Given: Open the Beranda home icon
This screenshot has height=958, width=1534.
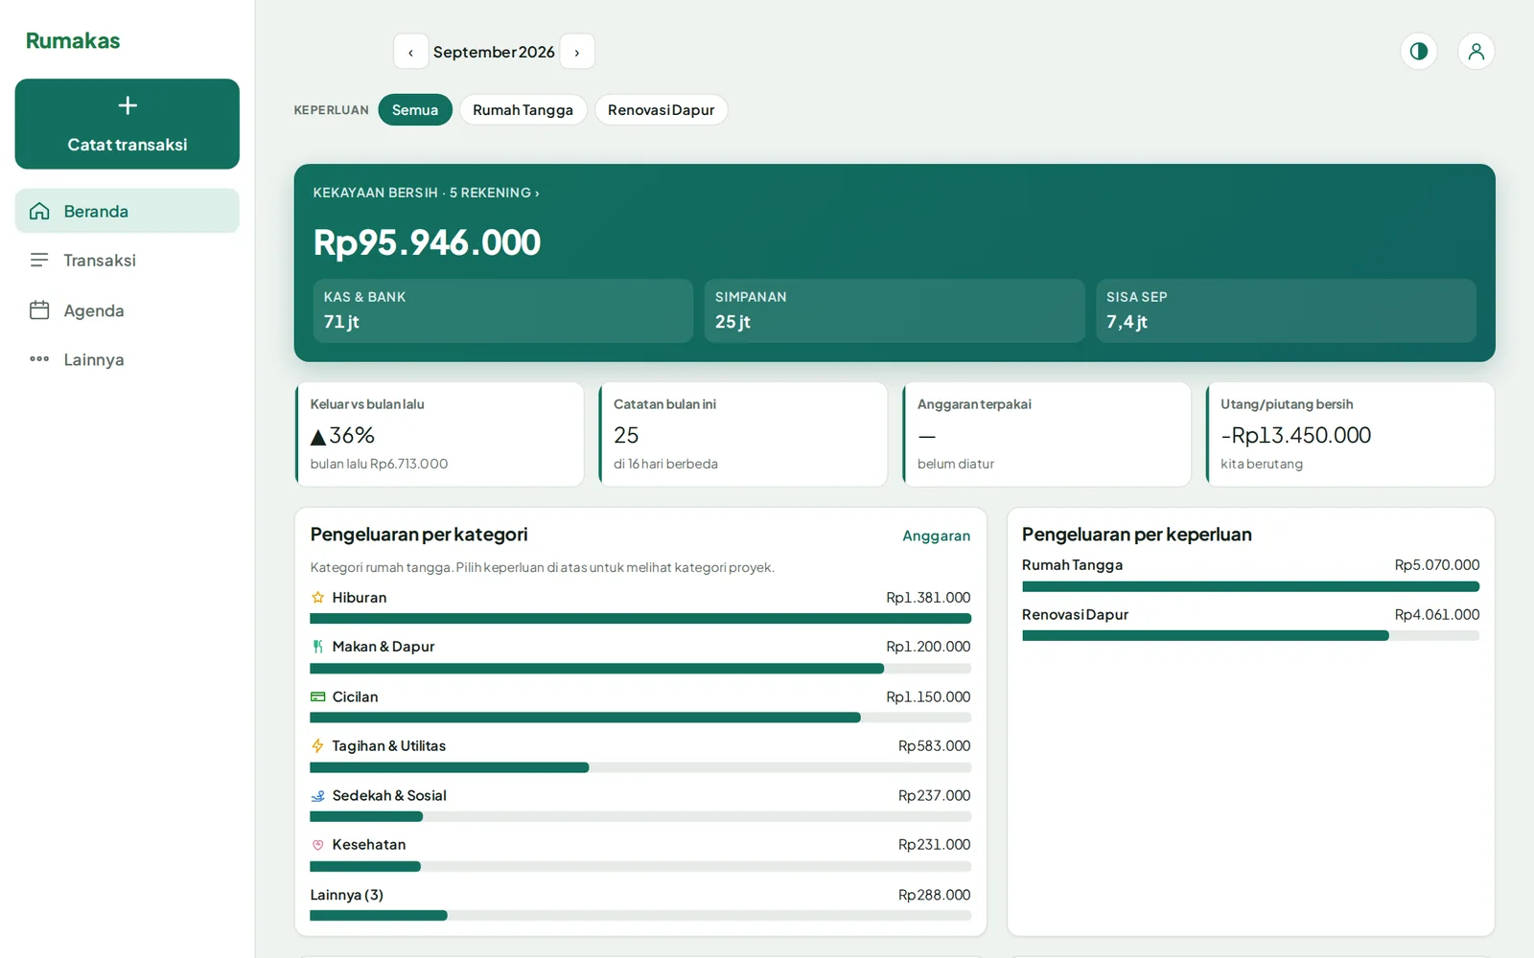Looking at the screenshot, I should (39, 211).
